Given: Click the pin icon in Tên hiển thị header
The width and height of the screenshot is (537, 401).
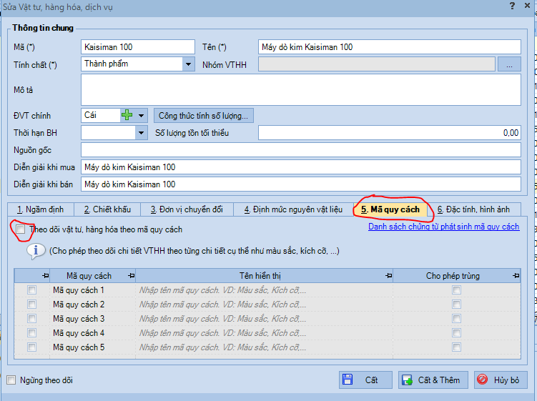Looking at the screenshot, I should [x=388, y=276].
